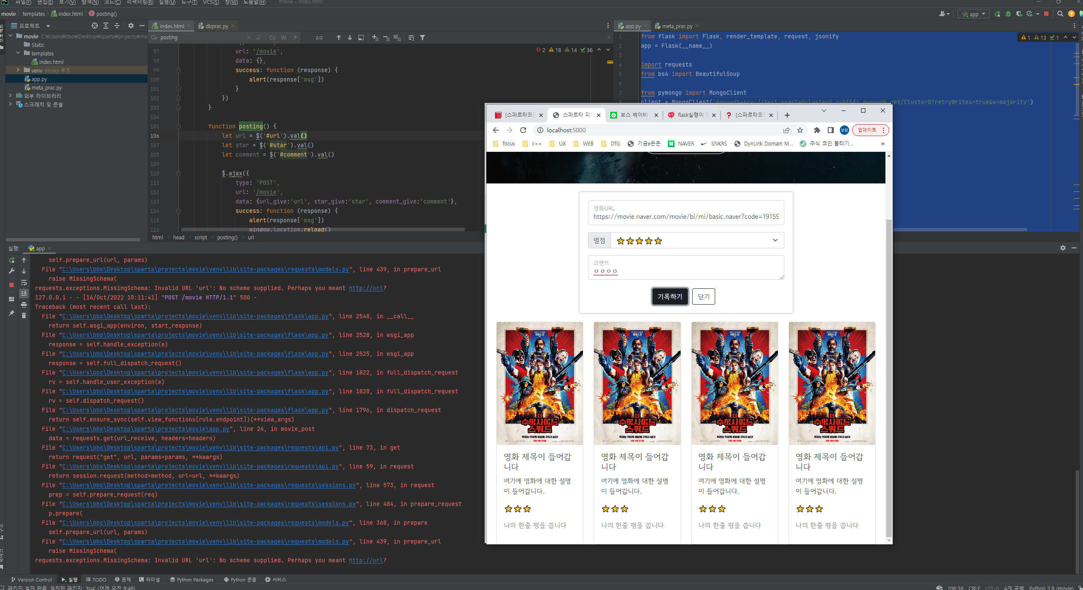Reload the localhost:5000 page in Chrome
Image resolution: width=1083 pixels, height=590 pixels.
523,130
